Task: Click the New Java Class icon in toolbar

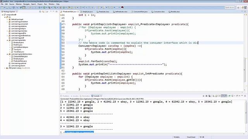Action: pos(64,7)
